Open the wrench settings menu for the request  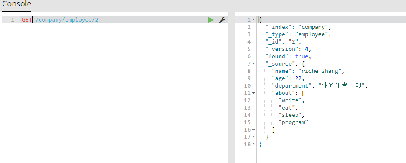pos(222,20)
